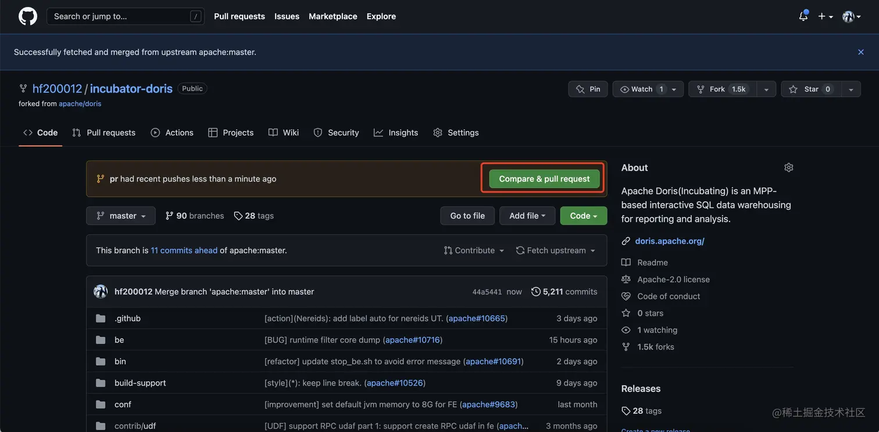The width and height of the screenshot is (879, 432).
Task: Expand the Fork options dropdown arrow
Action: (x=766, y=89)
